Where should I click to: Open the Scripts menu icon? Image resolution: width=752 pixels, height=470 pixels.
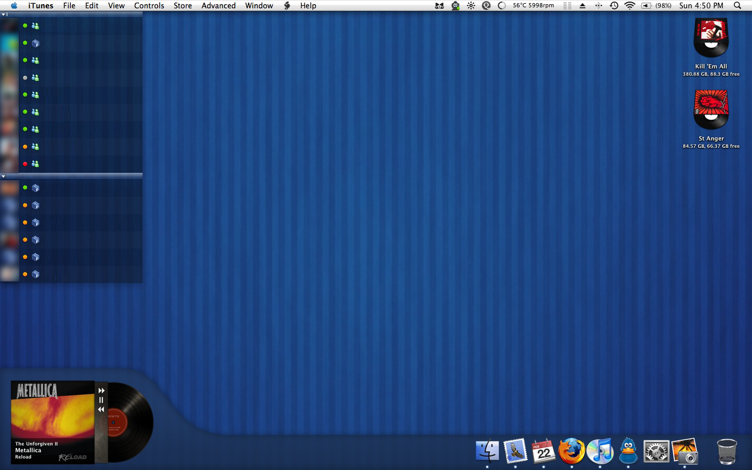287,5
